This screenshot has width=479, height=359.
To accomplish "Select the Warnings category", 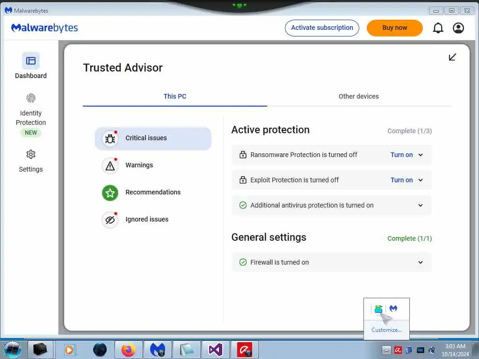I will click(x=153, y=166).
